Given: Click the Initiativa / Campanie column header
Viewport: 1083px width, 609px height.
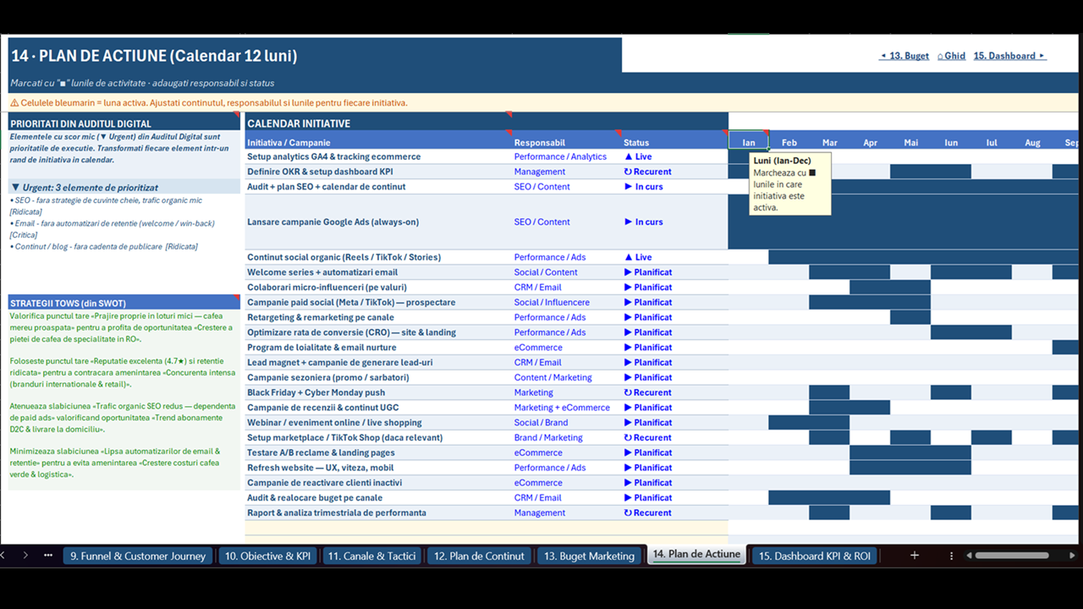Looking at the screenshot, I should pyautogui.click(x=378, y=142).
